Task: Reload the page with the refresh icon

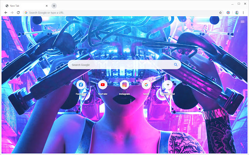Action: point(18,12)
